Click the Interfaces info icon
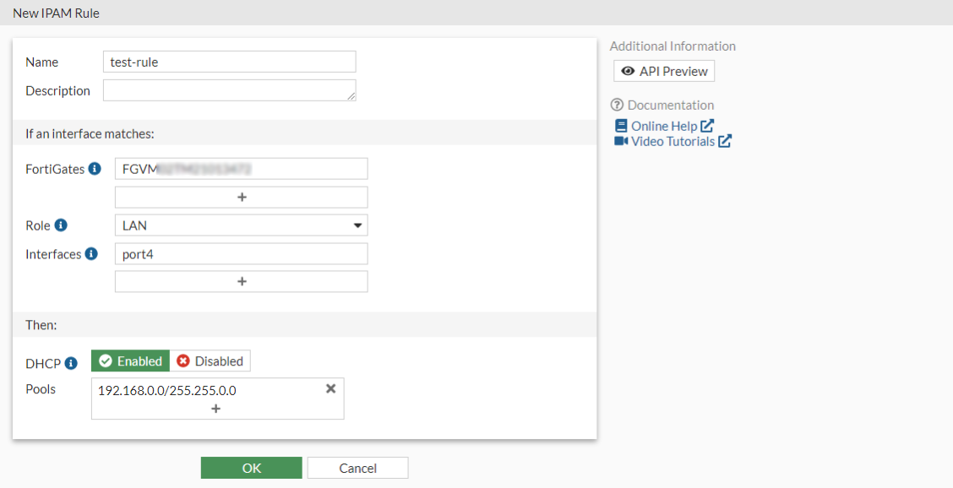 click(91, 253)
